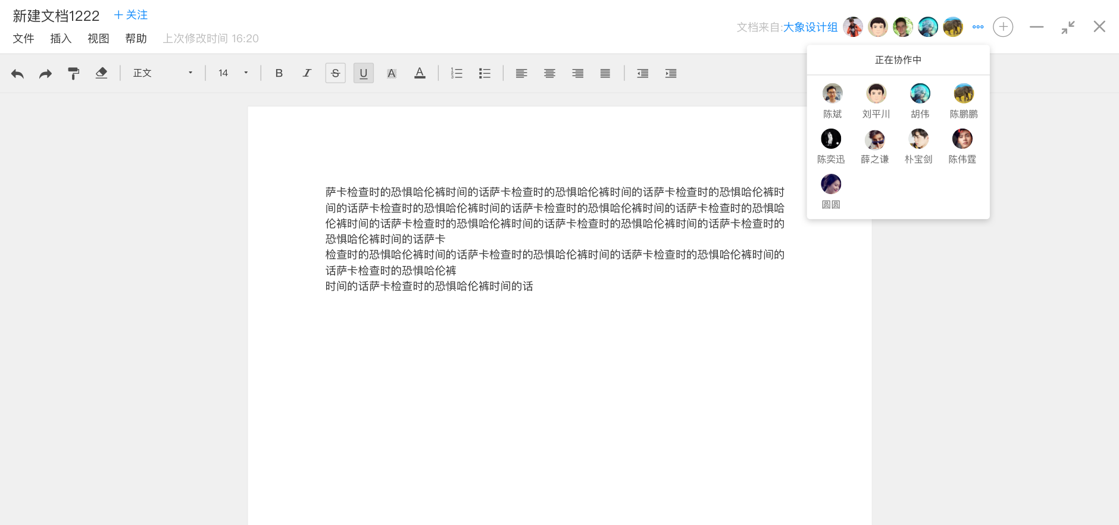Open the 文件 menu
Viewport: 1119px width, 525px height.
click(x=23, y=39)
